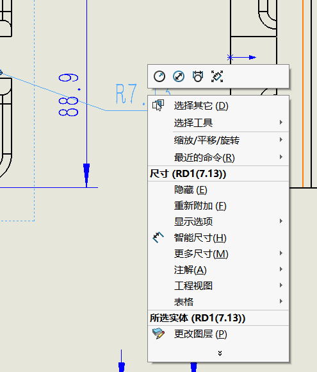Viewport: 317px width, 372px height.
Task: Click the submenu arrow for 最近的命令(R)
Action: pos(281,157)
